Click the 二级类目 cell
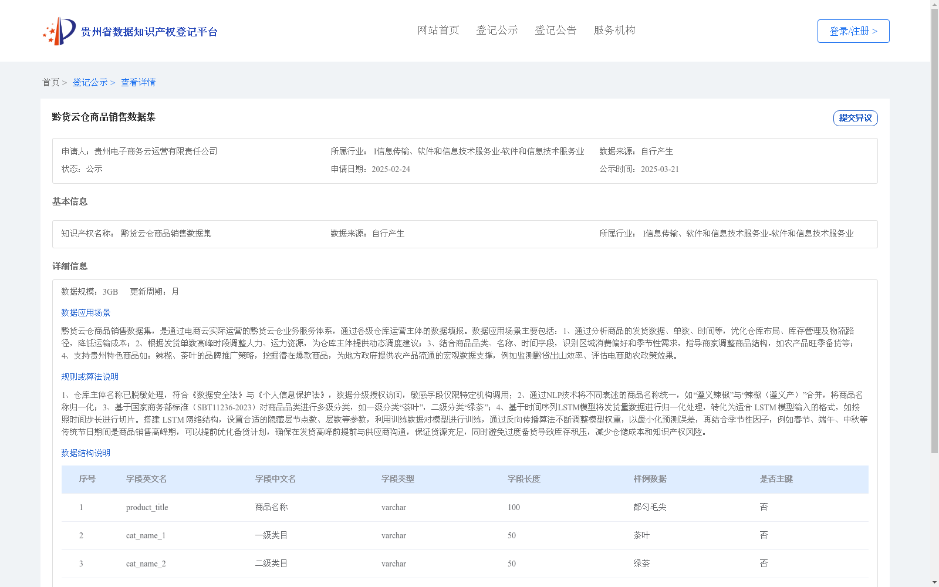This screenshot has width=939, height=587. [x=272, y=564]
